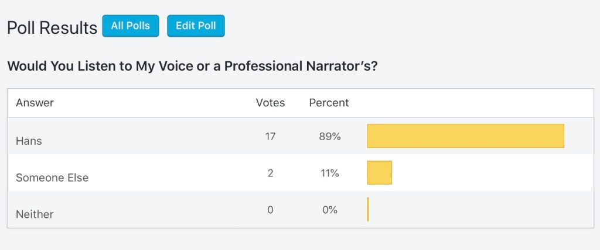
Task: Click the Someone Else answer label
Action: (52, 178)
